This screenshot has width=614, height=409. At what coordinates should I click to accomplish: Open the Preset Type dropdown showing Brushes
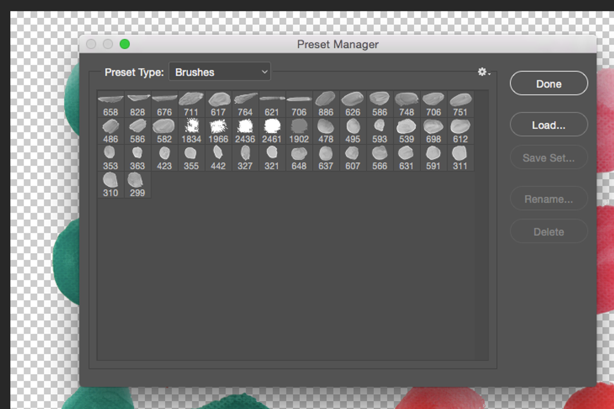pyautogui.click(x=220, y=72)
